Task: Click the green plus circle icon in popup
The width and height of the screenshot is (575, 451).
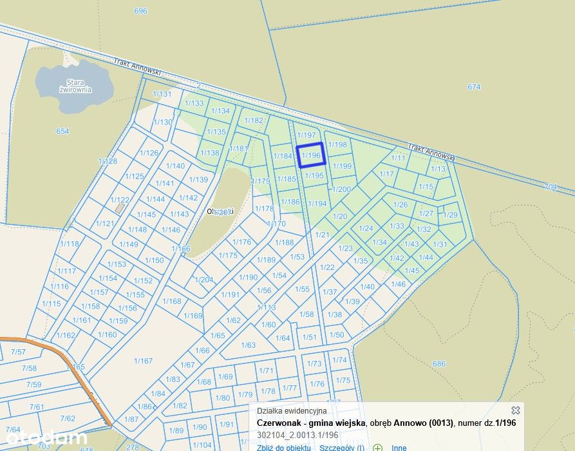Action: pos(378,448)
